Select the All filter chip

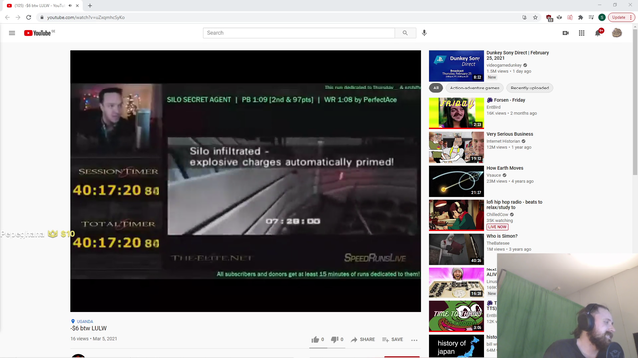[x=436, y=88]
